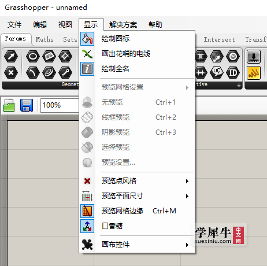The image size is (267, 266).
Task: Select 选择预览 menu entry
Action: 137,147
